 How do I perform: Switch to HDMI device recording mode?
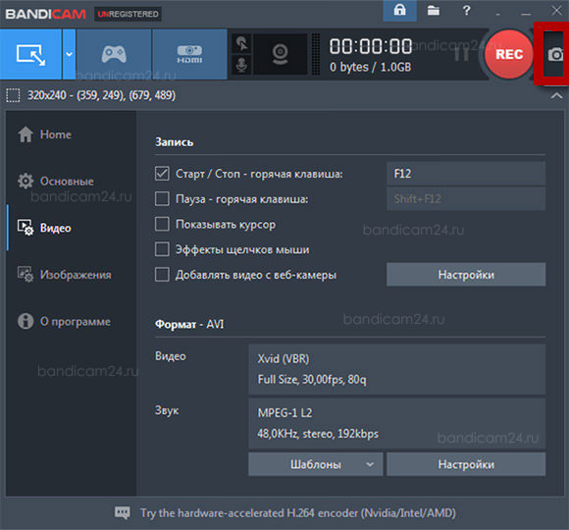point(189,54)
